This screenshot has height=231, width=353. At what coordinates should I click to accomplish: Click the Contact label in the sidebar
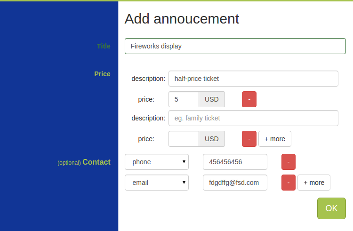point(96,162)
